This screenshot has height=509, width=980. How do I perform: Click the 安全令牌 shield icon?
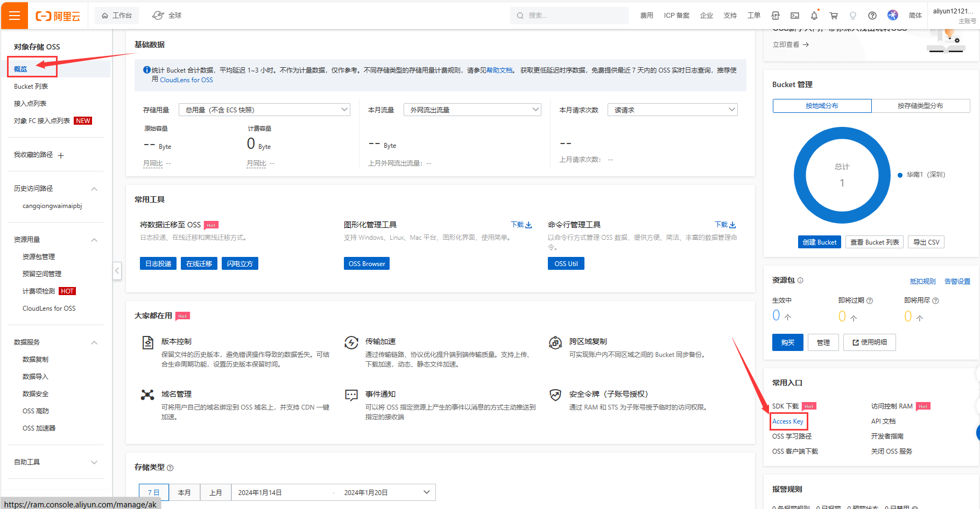coord(555,395)
